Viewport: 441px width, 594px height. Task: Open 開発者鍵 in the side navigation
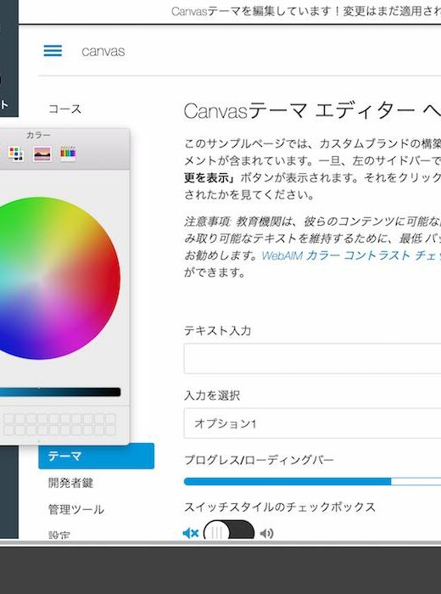70,483
